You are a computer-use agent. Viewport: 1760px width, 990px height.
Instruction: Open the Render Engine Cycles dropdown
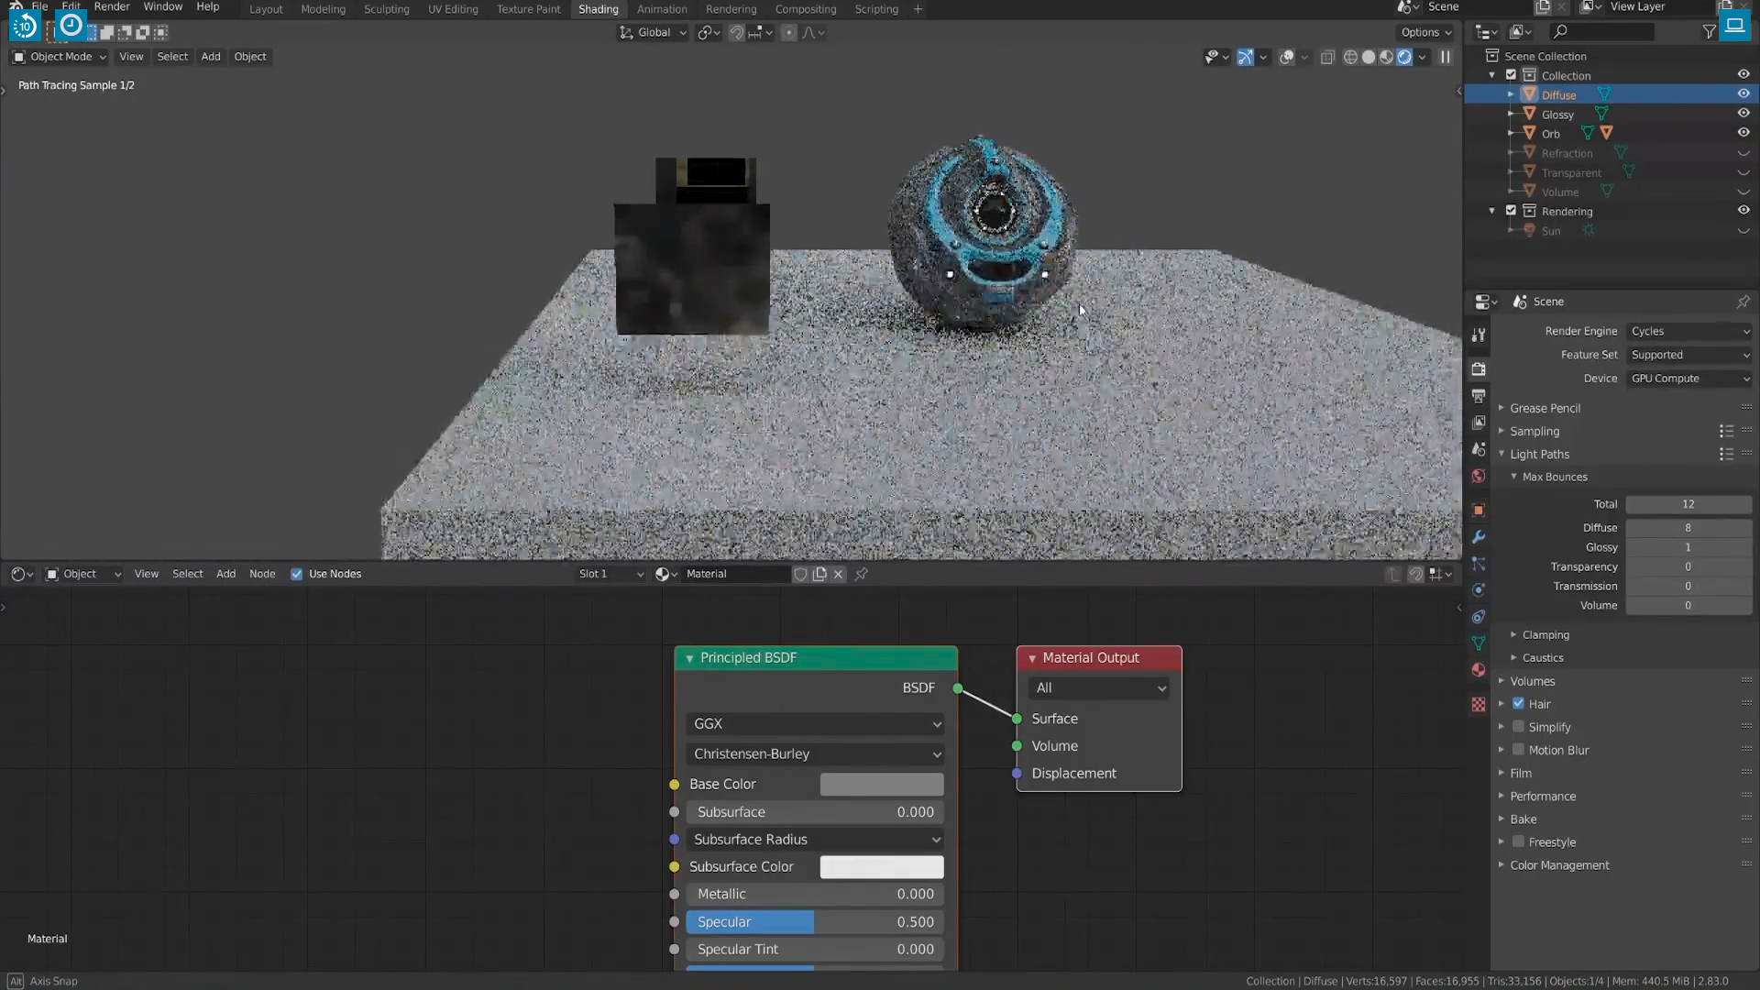coord(1689,331)
